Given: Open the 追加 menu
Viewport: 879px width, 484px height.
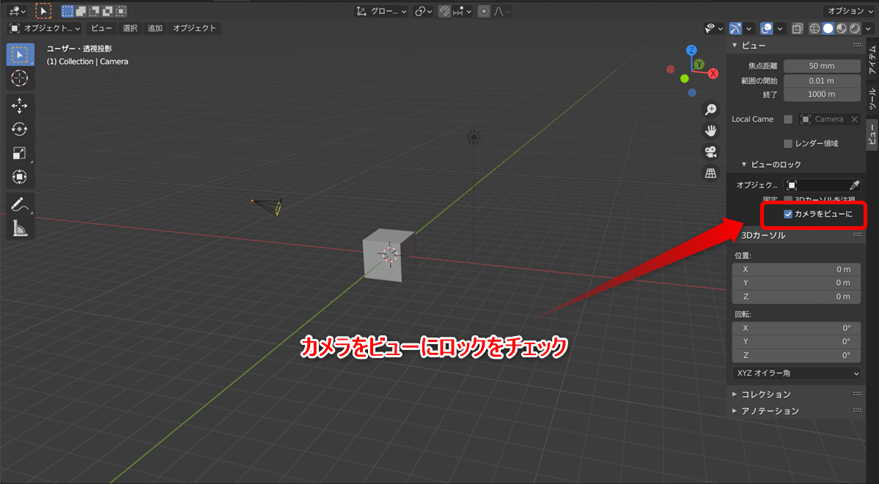Looking at the screenshot, I should pyautogui.click(x=155, y=28).
